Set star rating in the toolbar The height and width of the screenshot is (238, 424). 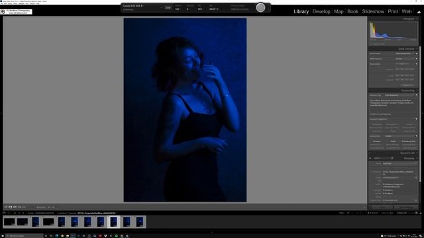point(41,207)
